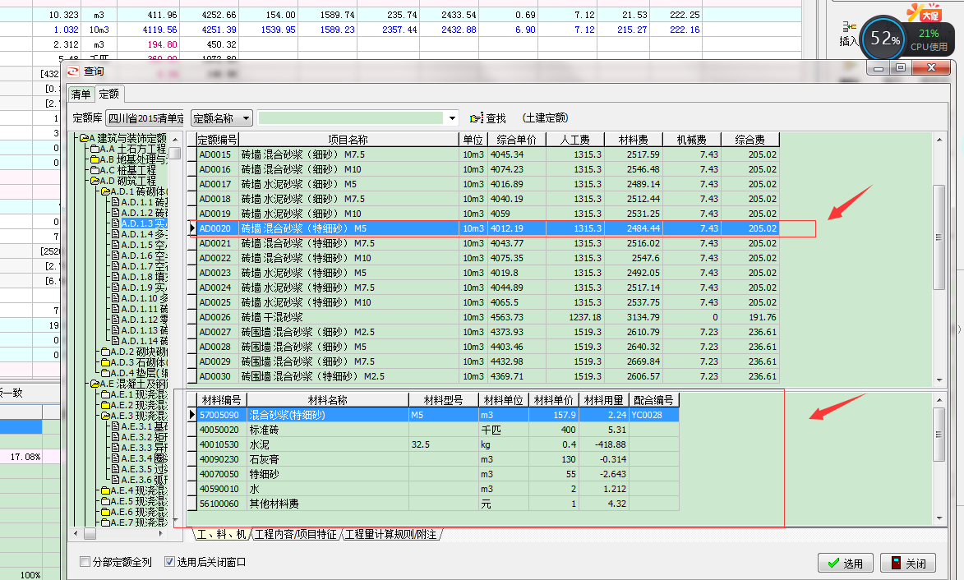This screenshot has height=580, width=964.
Task: Click folder icon of A.C 桩基工程
Action: 95,170
